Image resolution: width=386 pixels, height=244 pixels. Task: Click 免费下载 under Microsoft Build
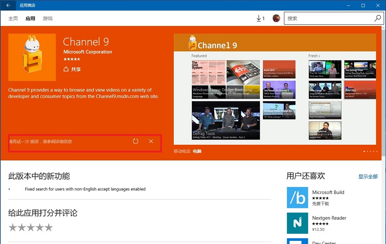click(x=320, y=204)
